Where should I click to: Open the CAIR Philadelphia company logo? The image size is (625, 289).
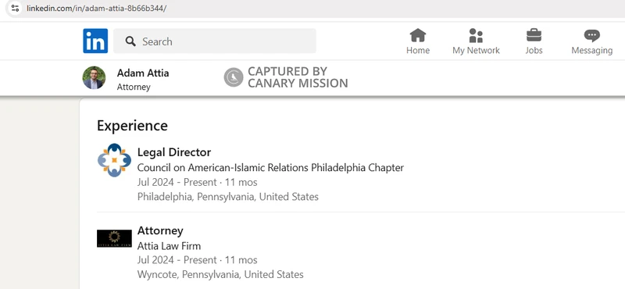point(114,160)
